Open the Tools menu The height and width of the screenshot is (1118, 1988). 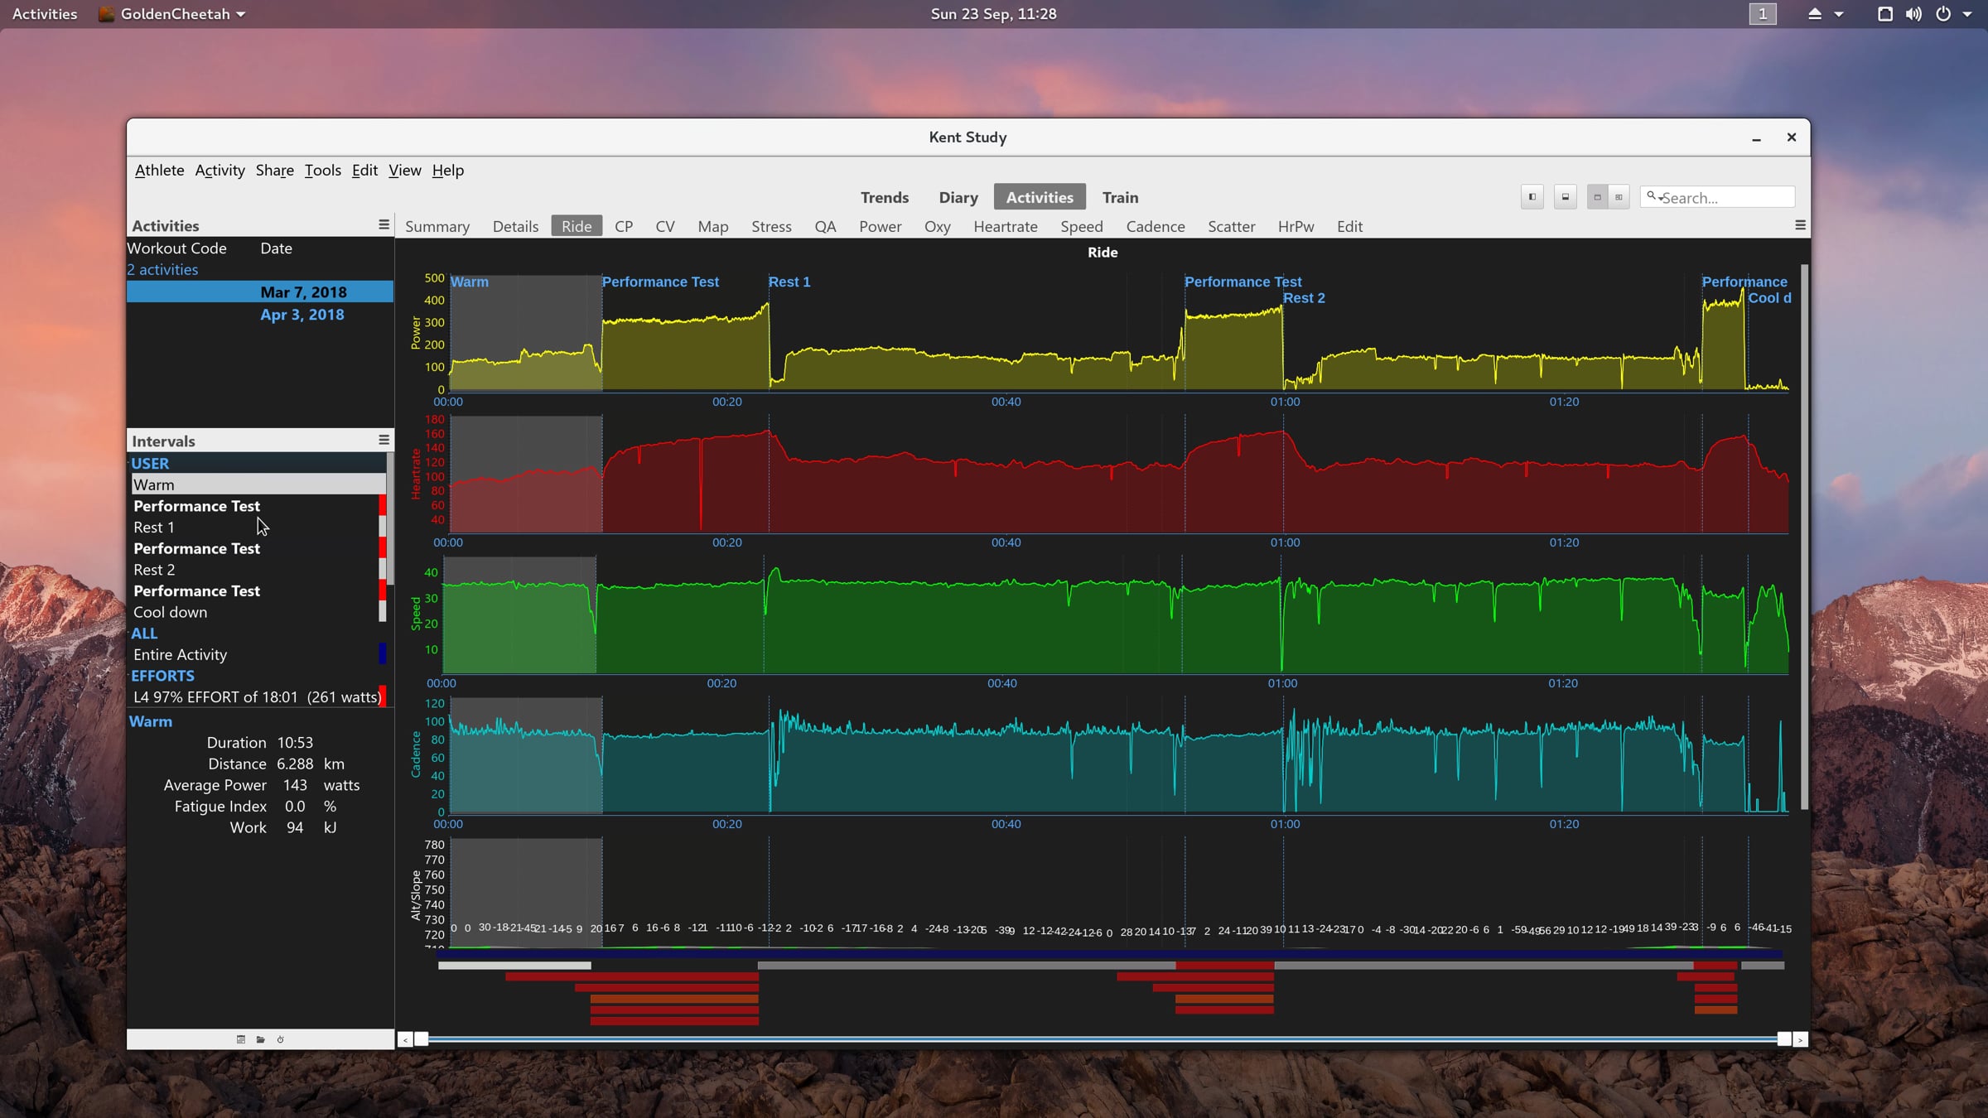tap(322, 170)
